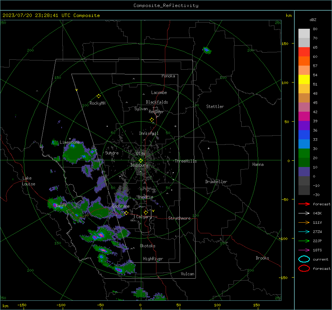Click the dBZ legend heading
This screenshot has height=310, width=332.
(x=313, y=20)
